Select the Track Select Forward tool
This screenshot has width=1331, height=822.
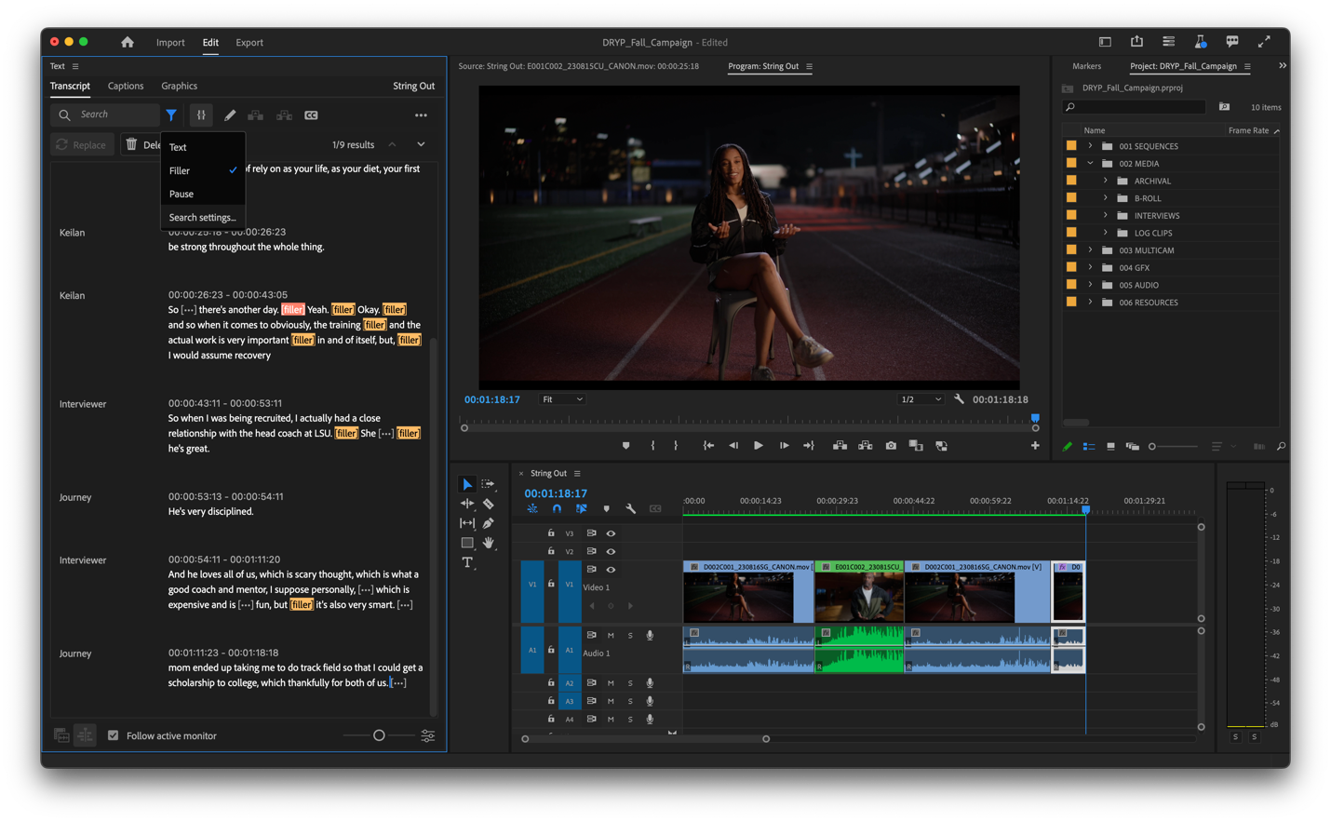(489, 483)
